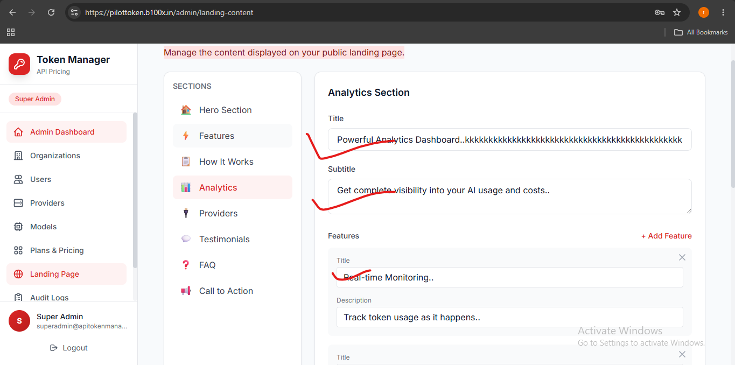This screenshot has height=365, width=735.
Task: Reload the page with browser refresh
Action: pos(51,12)
